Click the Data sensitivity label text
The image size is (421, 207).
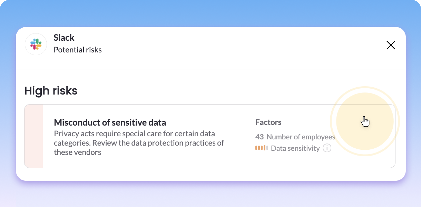tap(295, 148)
